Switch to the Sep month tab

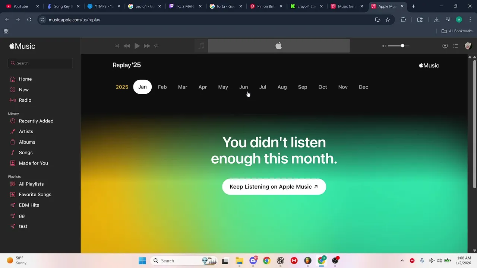coord(303,87)
